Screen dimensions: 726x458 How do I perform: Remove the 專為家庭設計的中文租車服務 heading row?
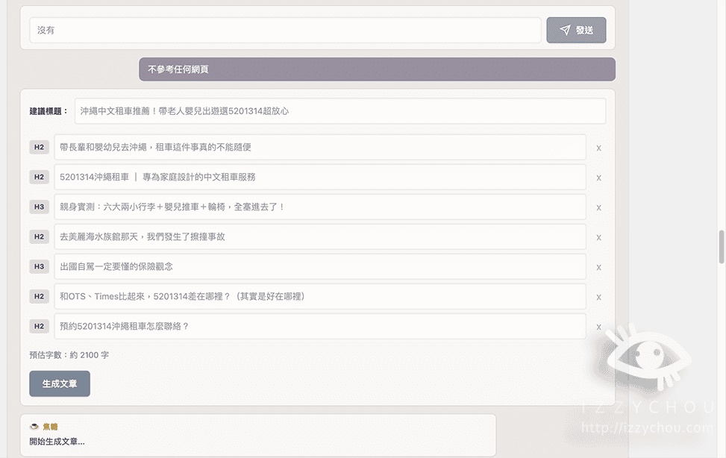598,178
